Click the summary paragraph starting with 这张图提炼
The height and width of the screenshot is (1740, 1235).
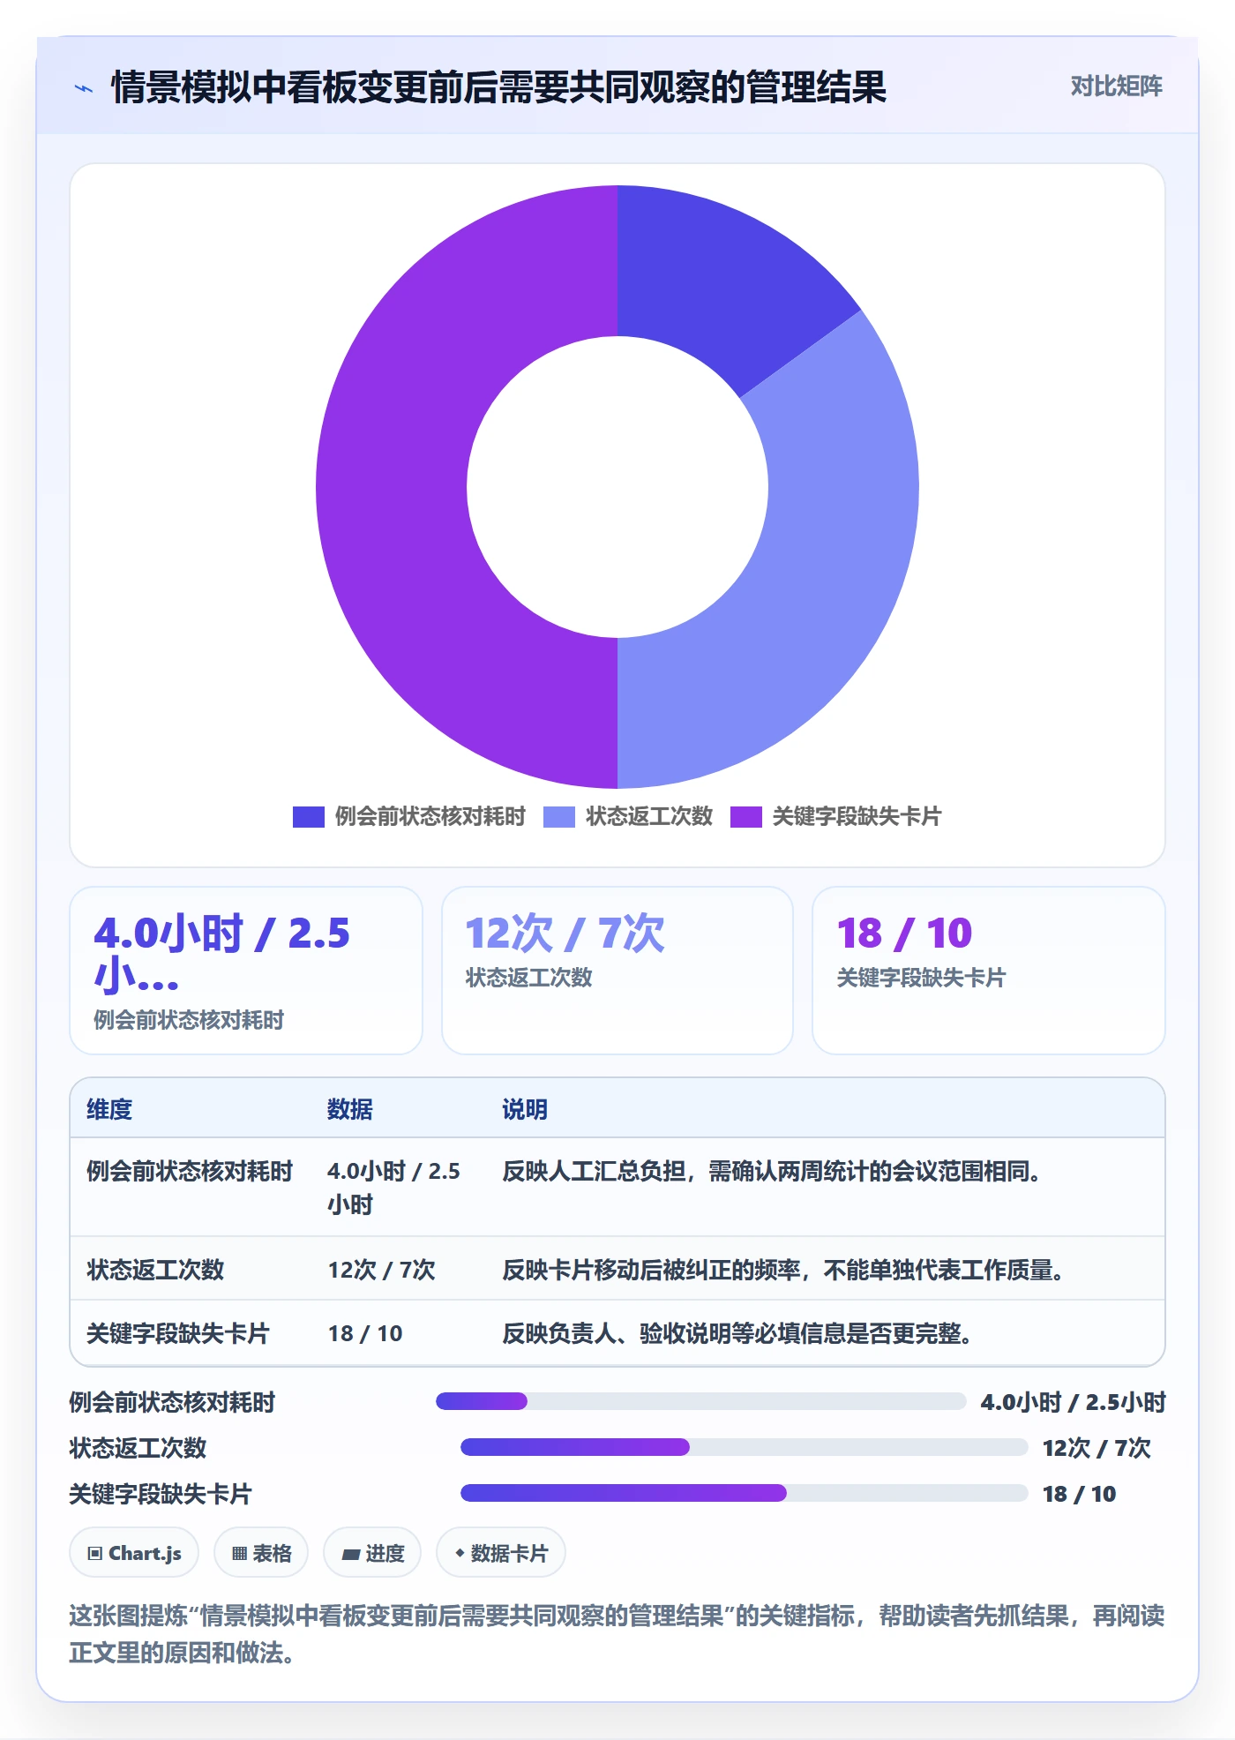point(617,1633)
